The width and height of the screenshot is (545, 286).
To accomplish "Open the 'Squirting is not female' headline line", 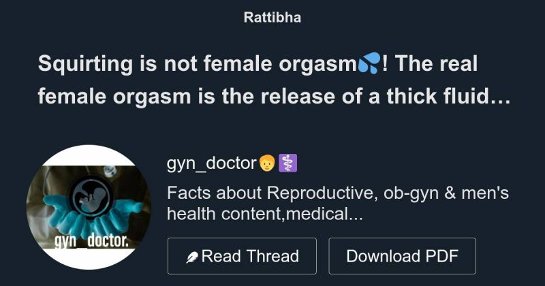I will pos(258,64).
